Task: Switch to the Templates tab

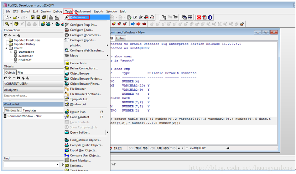Action: pos(30,110)
